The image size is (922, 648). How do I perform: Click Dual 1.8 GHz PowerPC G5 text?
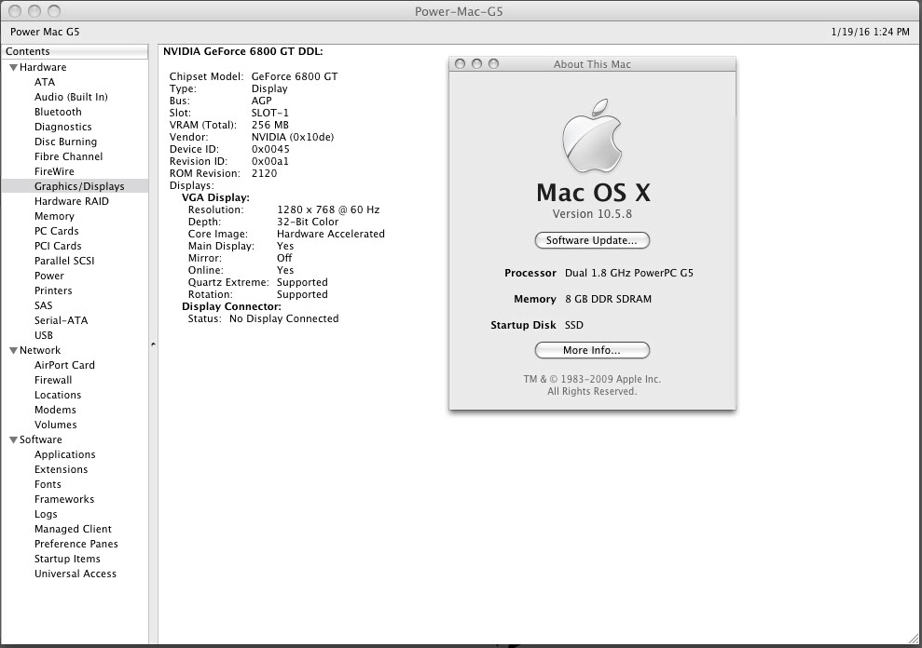[629, 273]
